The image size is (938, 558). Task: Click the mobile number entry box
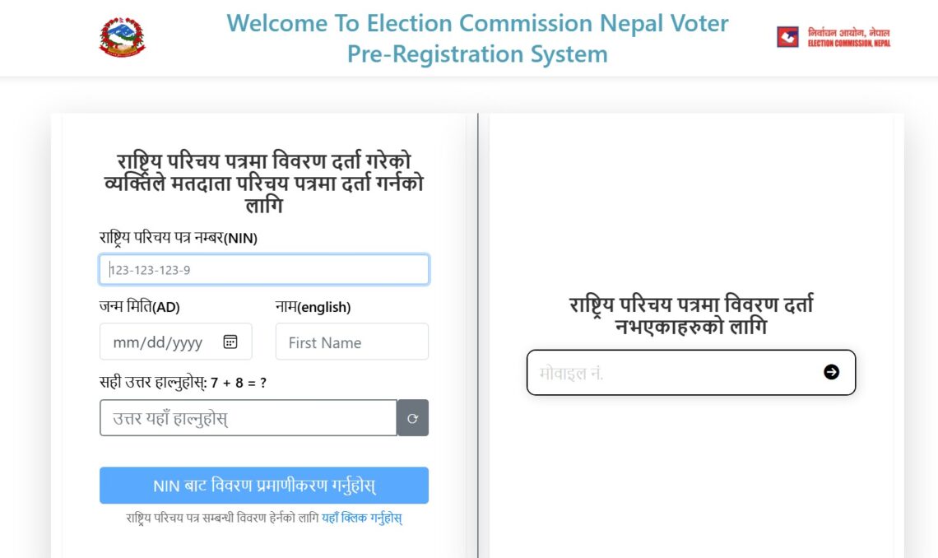point(675,372)
